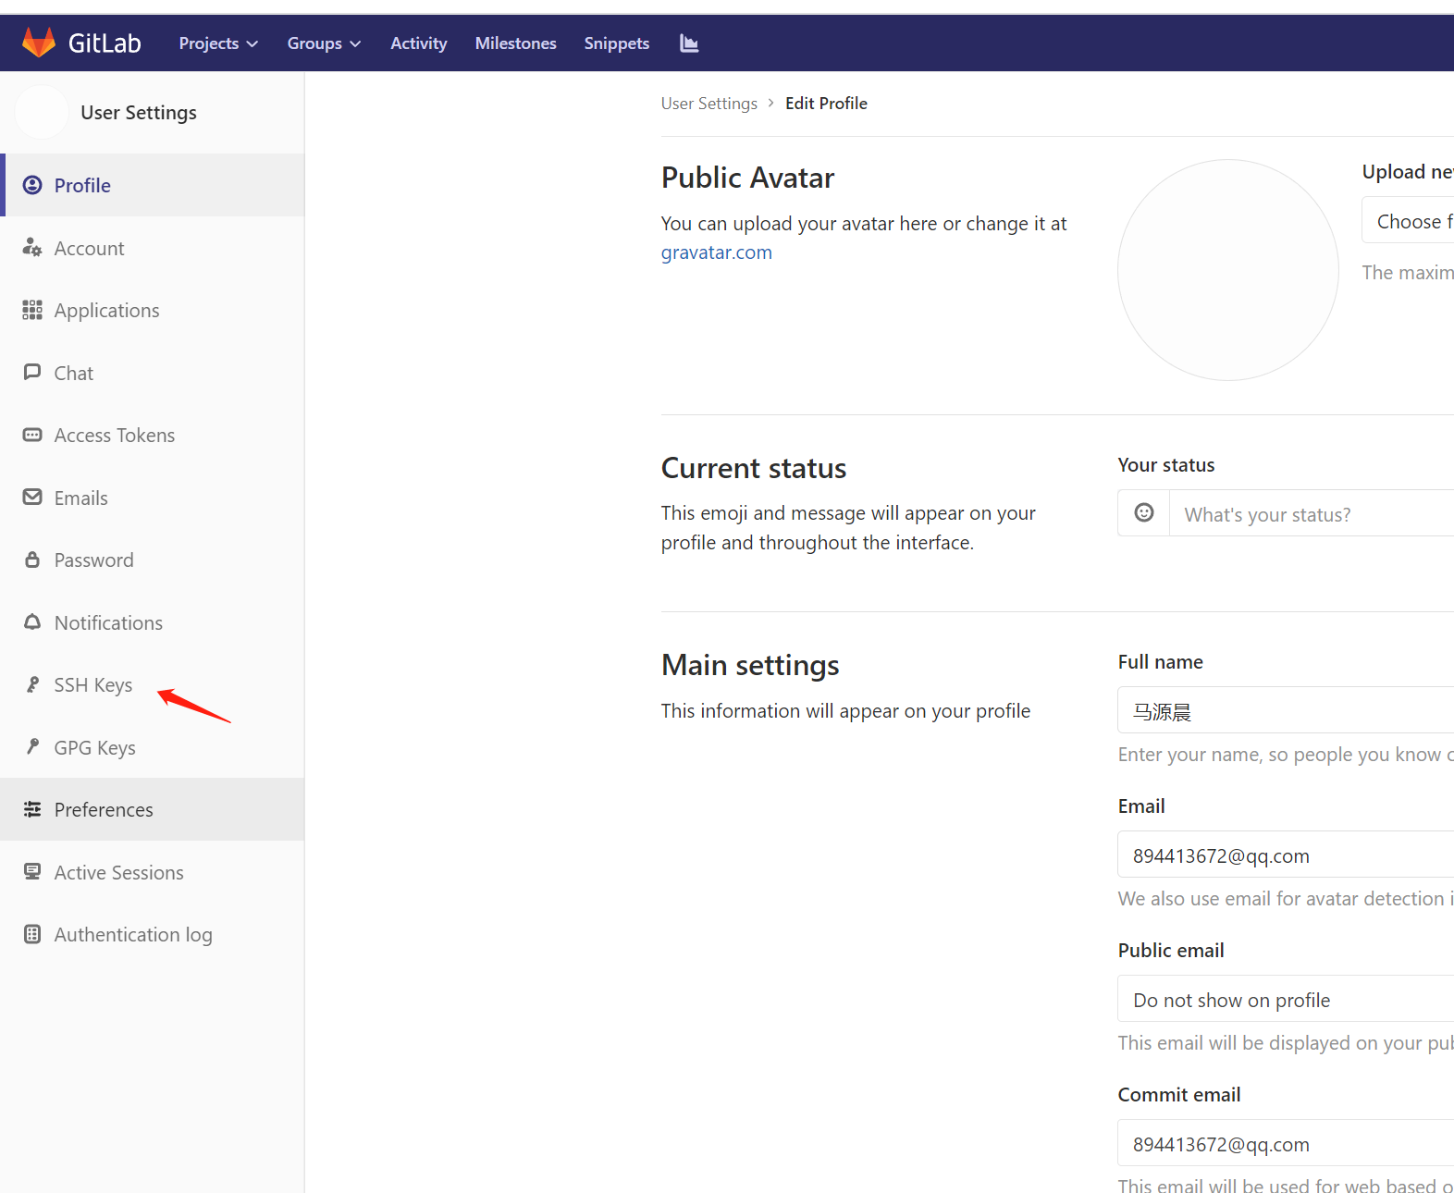1454x1193 pixels.
Task: Click the GitLab fox logo
Action: point(39,43)
